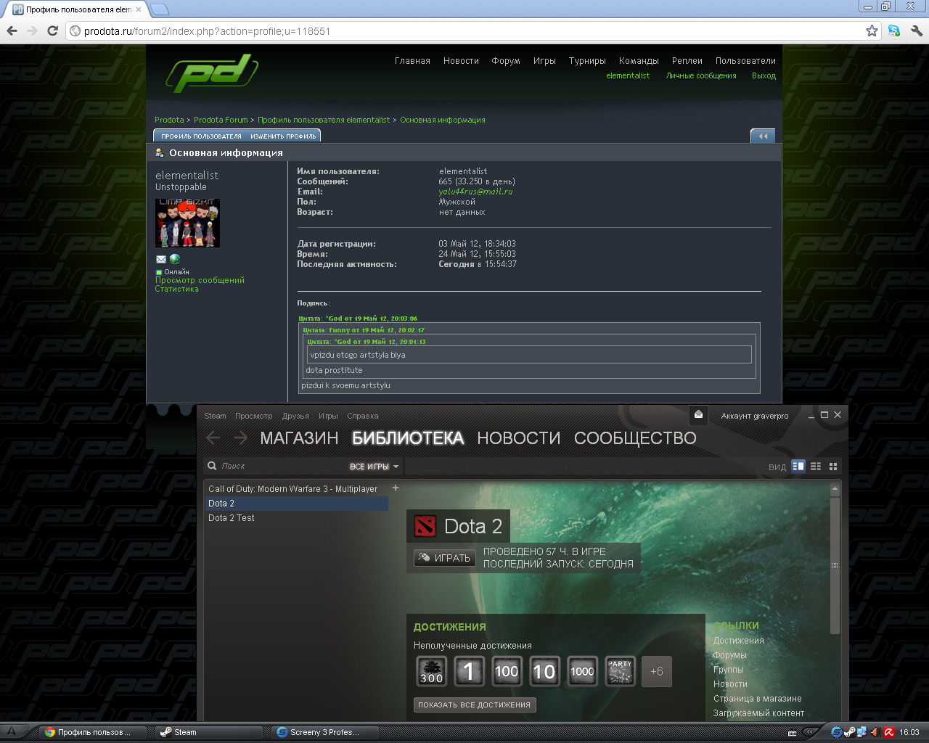929x743 pixels.
Task: Expand hidden tray icons arrow
Action: coord(811,732)
